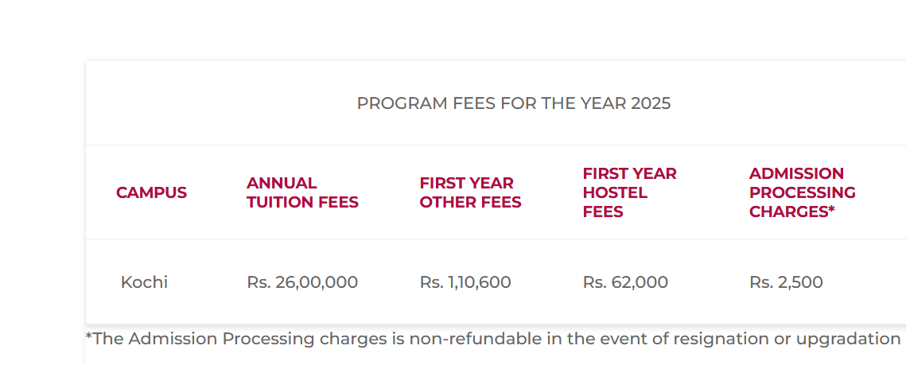Screen dimensions: 906x365
Task: Click the asterisk starting the footnote
Action: pos(89,336)
